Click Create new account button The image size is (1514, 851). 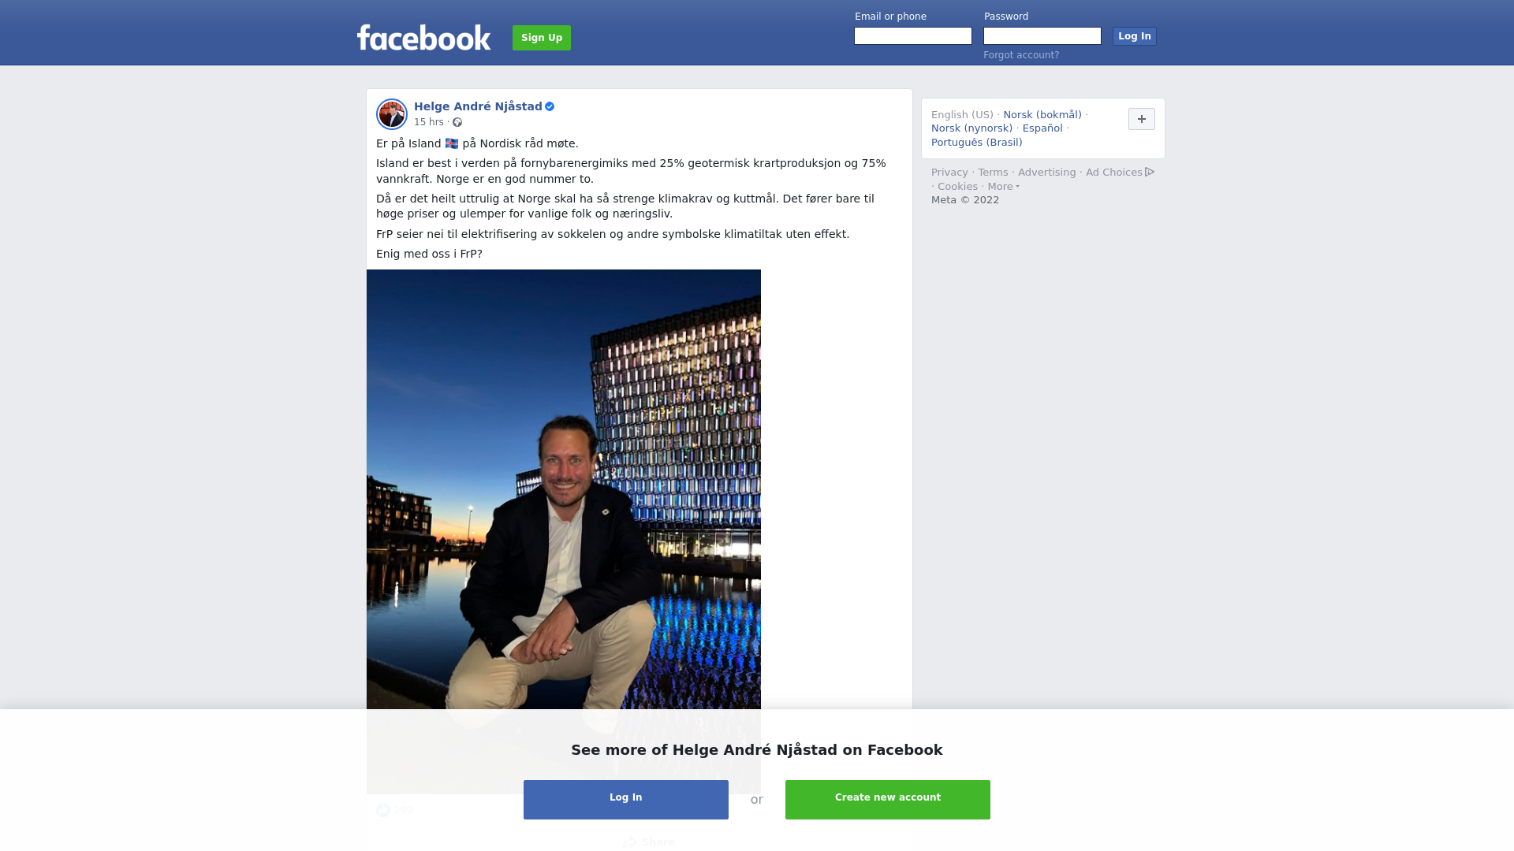(x=888, y=800)
